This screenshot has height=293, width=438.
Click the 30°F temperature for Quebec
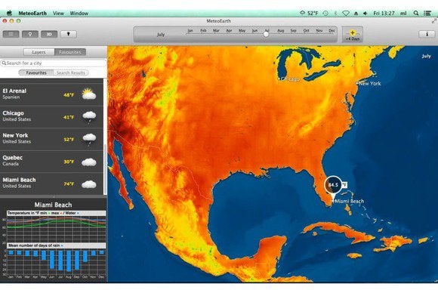point(69,162)
